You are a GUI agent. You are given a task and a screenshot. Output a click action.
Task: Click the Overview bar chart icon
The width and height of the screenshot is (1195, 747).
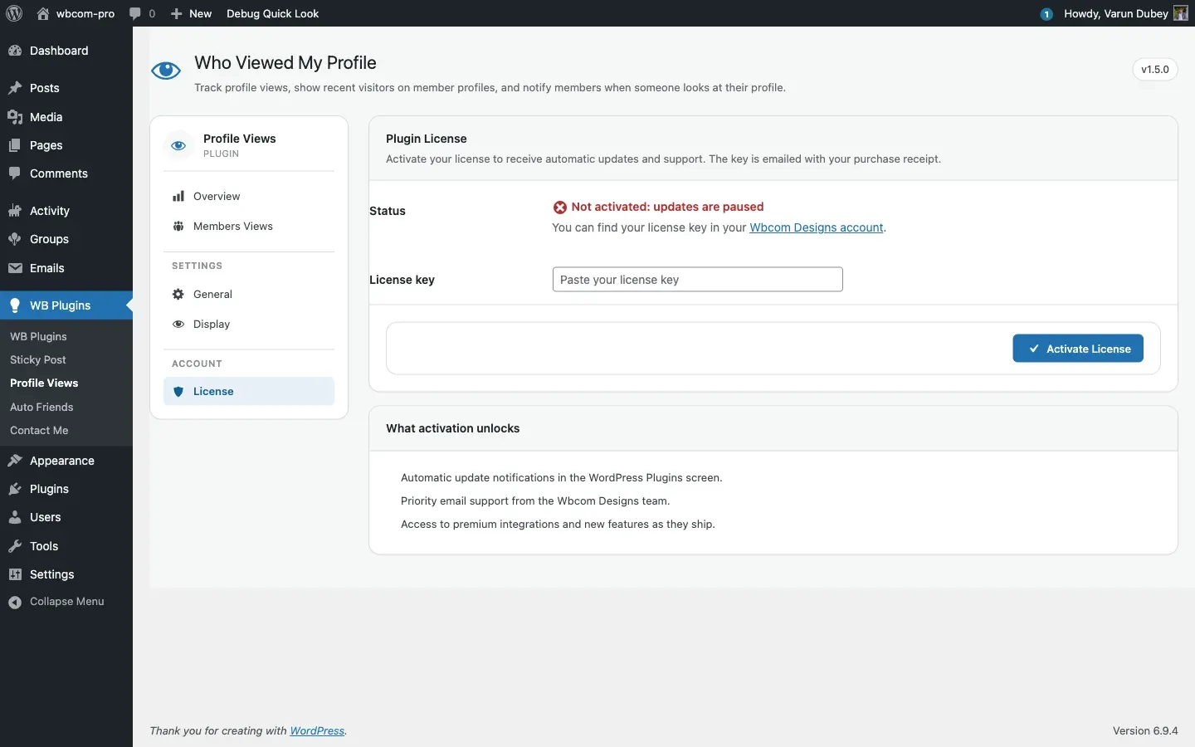tap(178, 196)
